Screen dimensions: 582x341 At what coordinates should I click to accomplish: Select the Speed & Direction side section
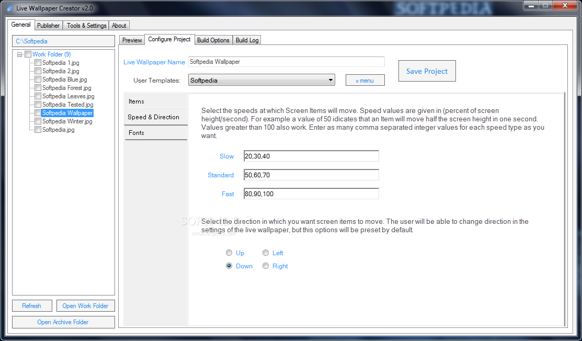pos(156,117)
